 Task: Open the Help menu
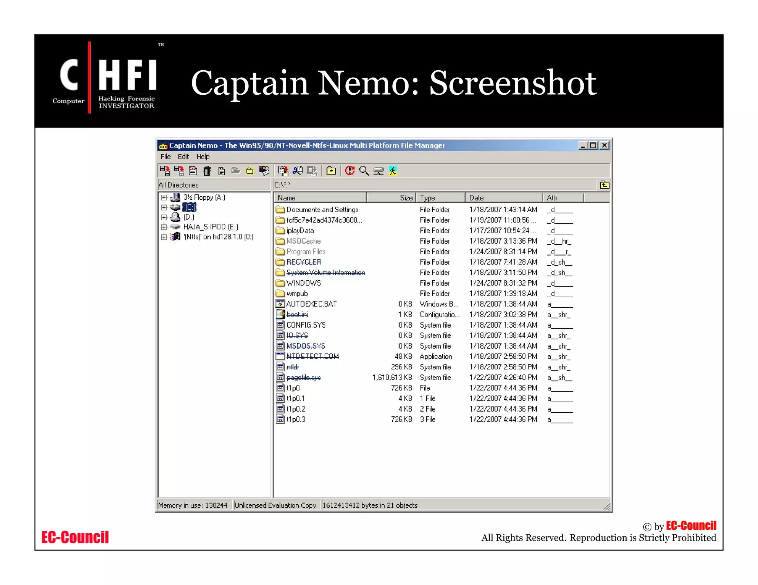click(202, 157)
